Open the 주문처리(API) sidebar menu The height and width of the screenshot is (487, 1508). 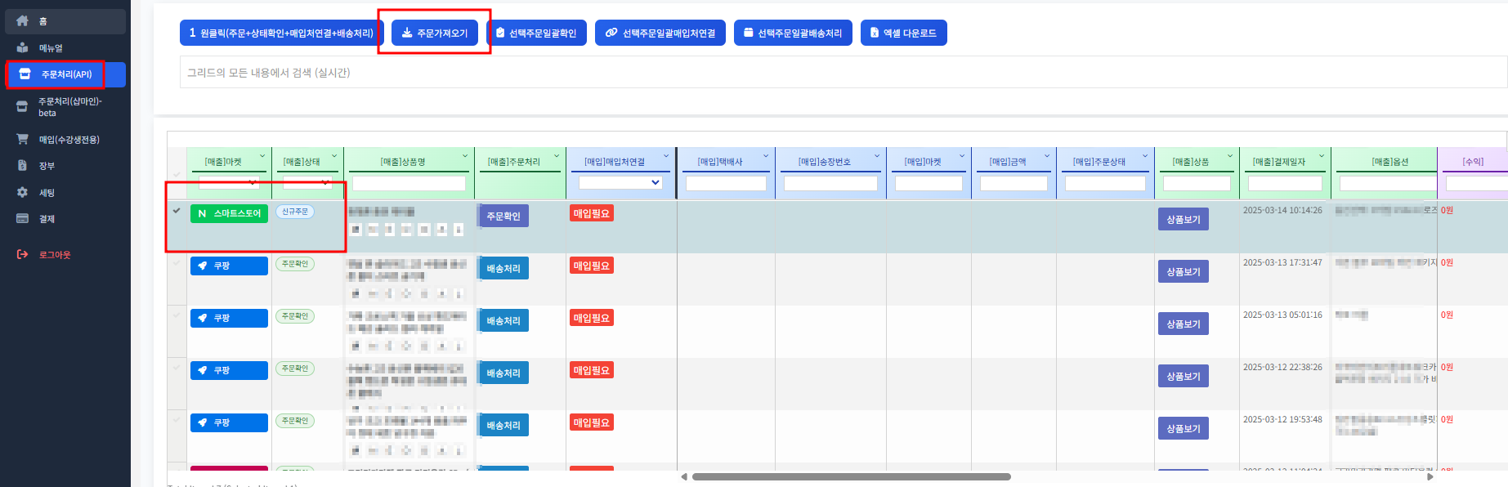(x=65, y=74)
